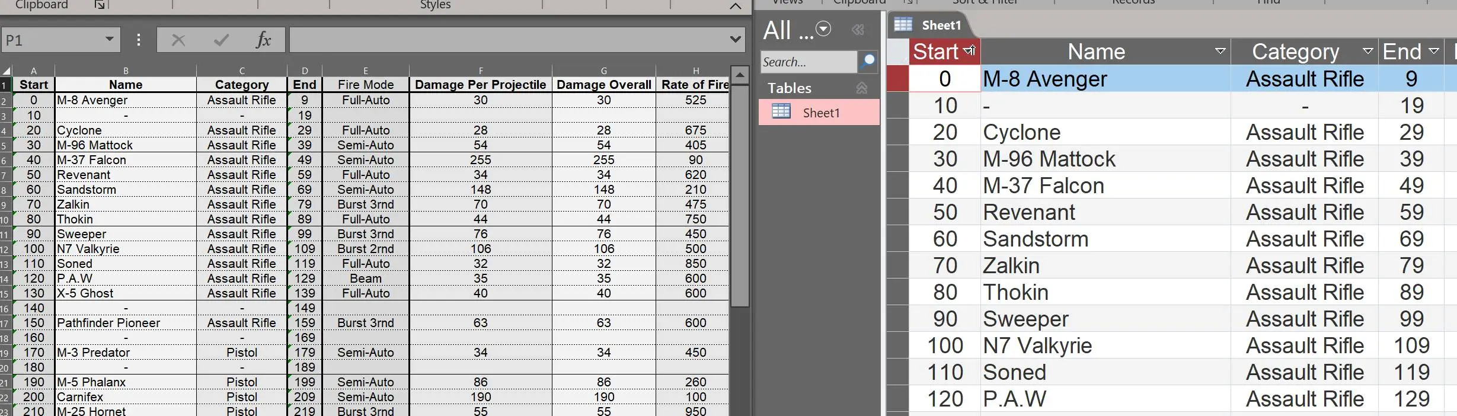1457x416 pixels.
Task: Open the Excel Name Box dropdown arrow
Action: pos(109,39)
